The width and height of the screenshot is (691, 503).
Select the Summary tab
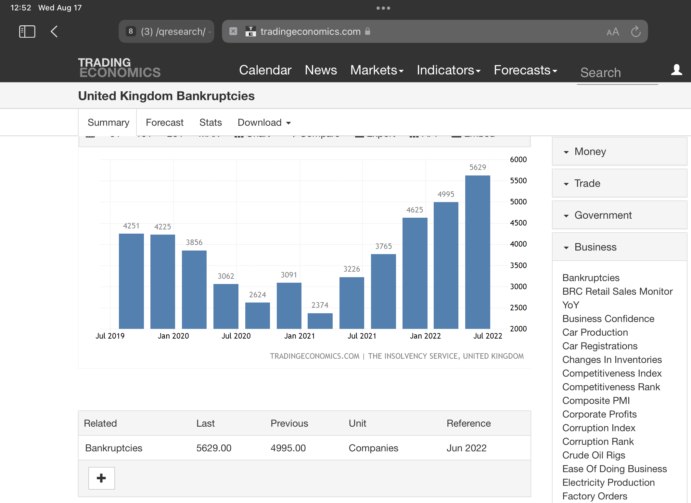click(108, 123)
